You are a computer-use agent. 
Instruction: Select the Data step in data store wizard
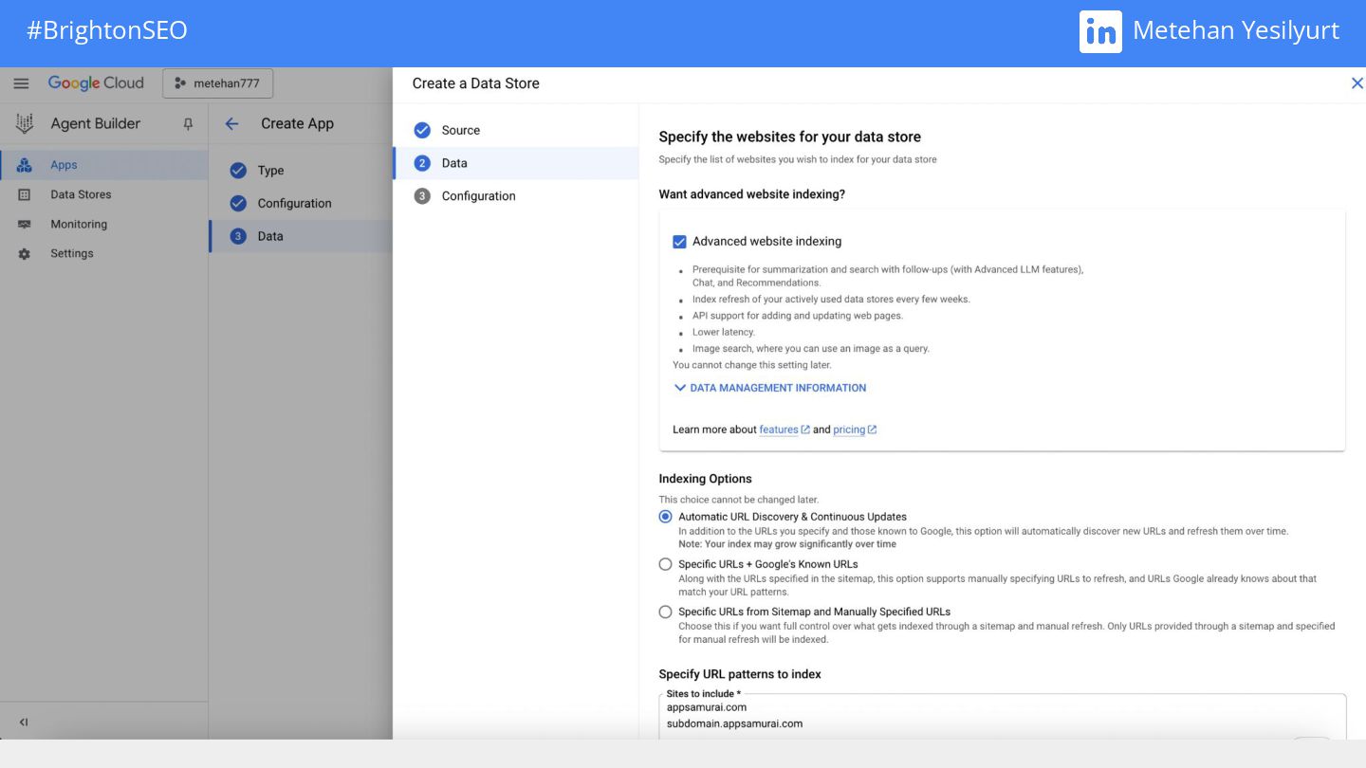click(516, 163)
